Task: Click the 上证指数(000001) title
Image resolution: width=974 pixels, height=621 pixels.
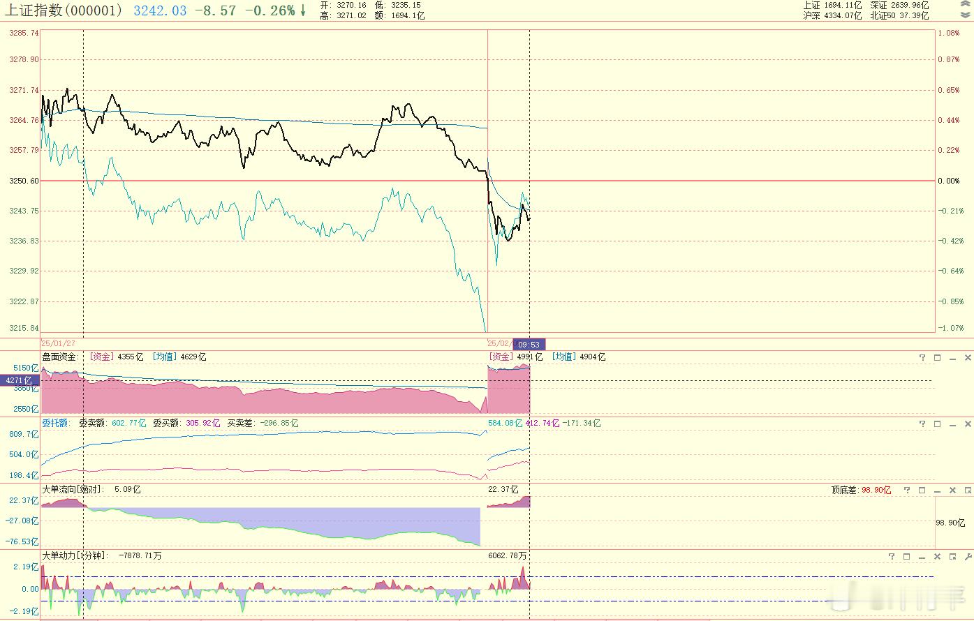Action: click(64, 10)
